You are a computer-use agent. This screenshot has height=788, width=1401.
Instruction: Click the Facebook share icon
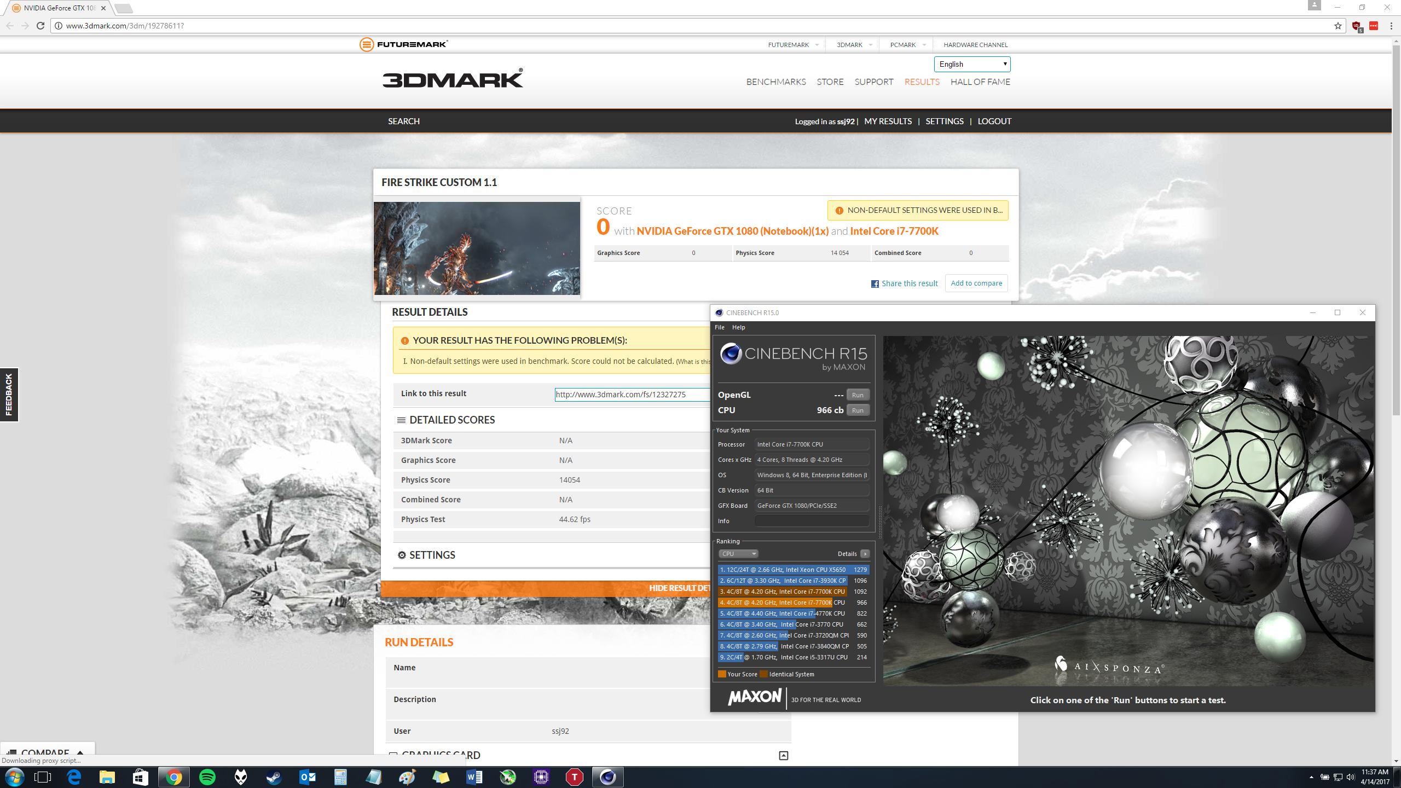875,283
